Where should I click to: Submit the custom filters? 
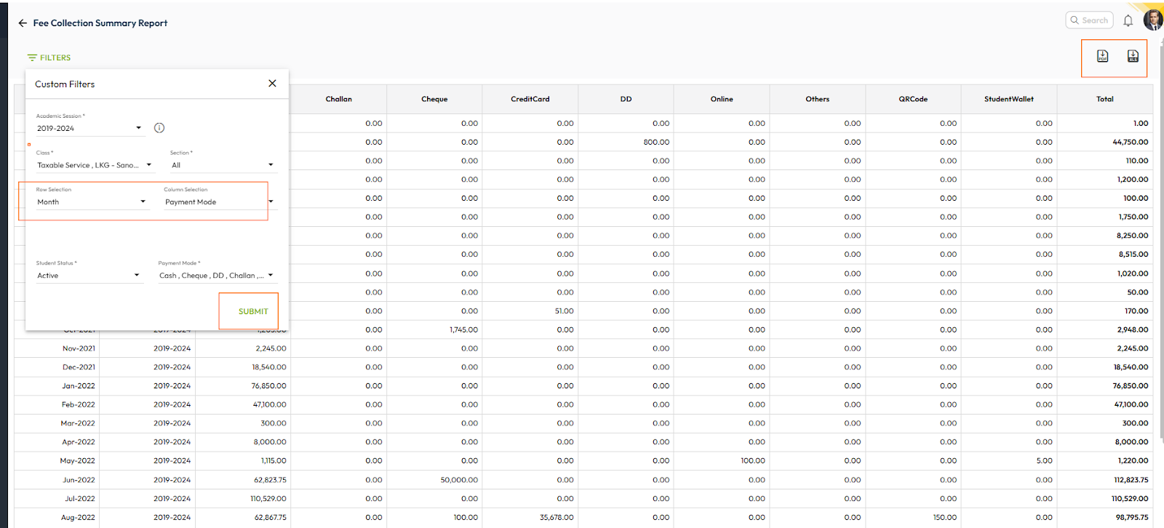[x=252, y=311]
